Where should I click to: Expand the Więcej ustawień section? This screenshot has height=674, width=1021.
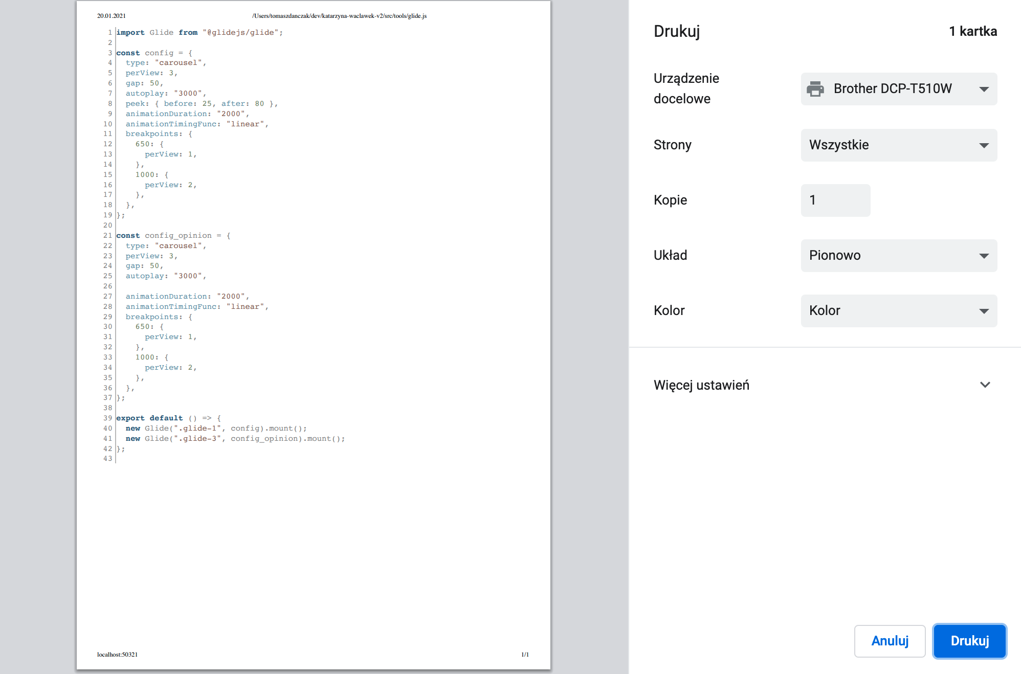pos(825,385)
